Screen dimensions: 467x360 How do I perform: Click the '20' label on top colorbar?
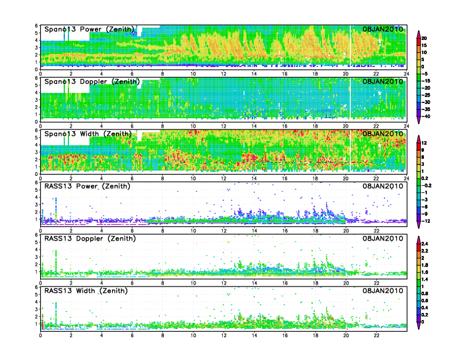[x=424, y=38]
